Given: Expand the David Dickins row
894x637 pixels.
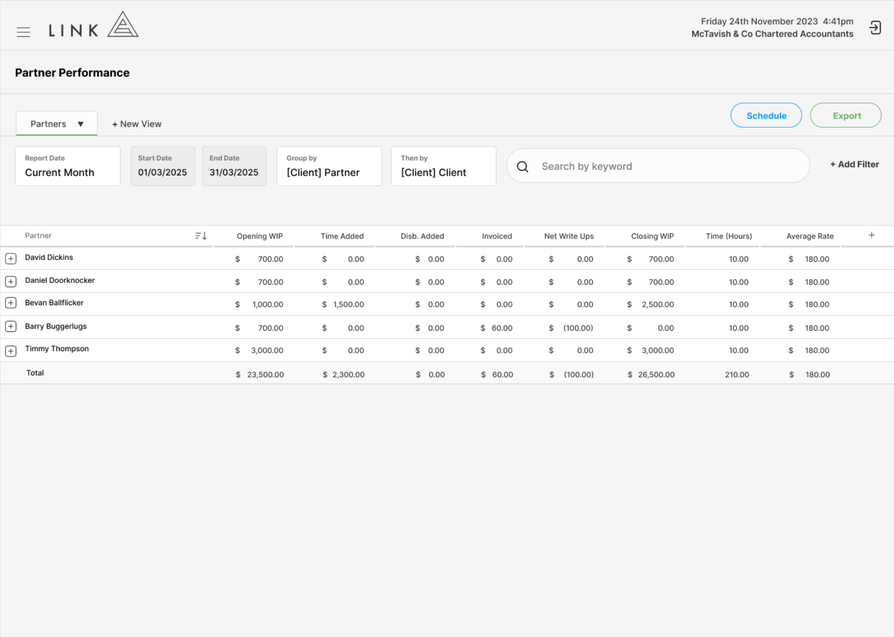Looking at the screenshot, I should click(11, 259).
